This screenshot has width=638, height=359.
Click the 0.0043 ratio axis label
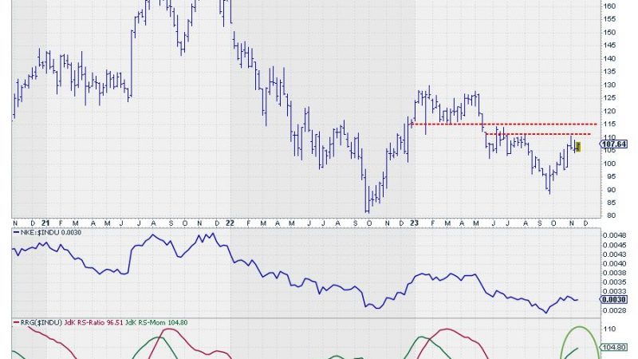point(614,254)
